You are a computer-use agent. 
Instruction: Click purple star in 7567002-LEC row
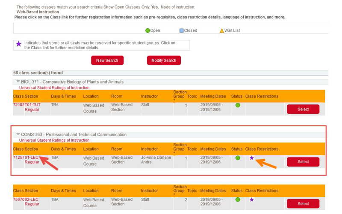point(252,199)
